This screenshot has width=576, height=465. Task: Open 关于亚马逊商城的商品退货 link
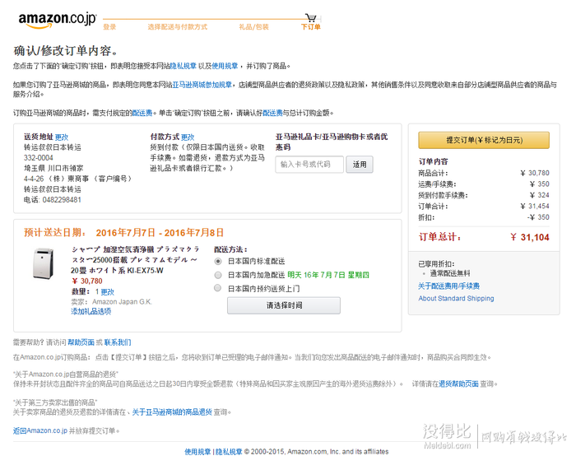point(172,412)
